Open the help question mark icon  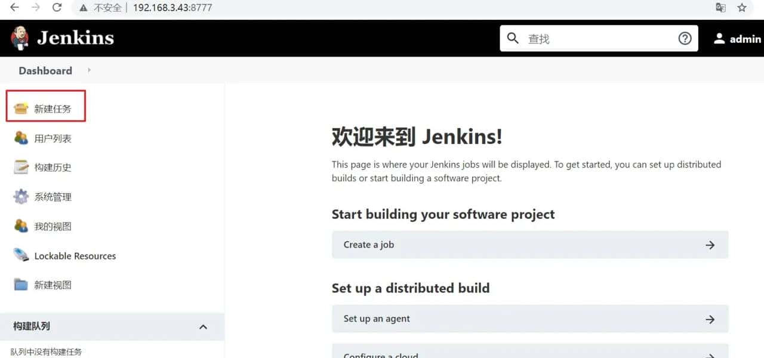685,38
